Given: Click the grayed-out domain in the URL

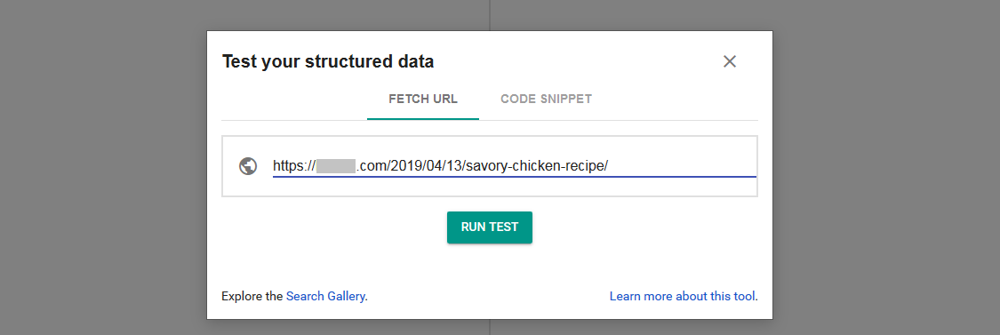Looking at the screenshot, I should (335, 166).
